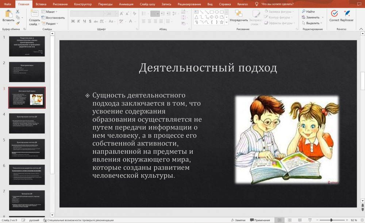Screen dimensions: 365x223
Task: Switch to the Вставка tab
Action: 41,4
